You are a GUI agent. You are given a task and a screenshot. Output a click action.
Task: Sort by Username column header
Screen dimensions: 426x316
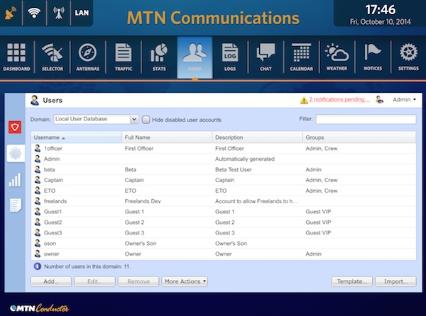pyautogui.click(x=77, y=137)
